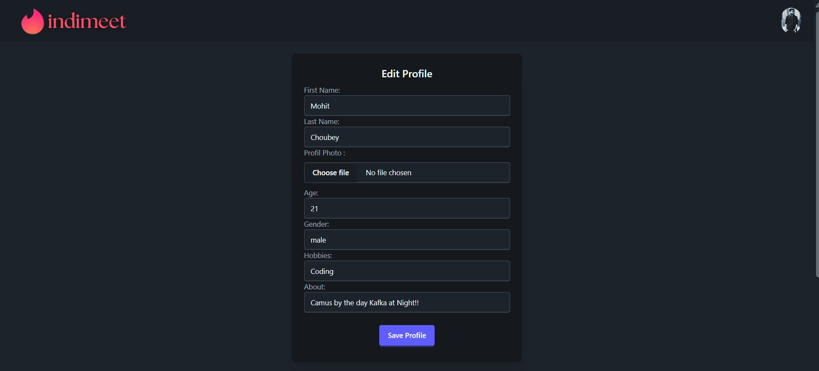Viewport: 819px width, 371px height.
Task: Click the Edit Profile heading
Action: (407, 74)
